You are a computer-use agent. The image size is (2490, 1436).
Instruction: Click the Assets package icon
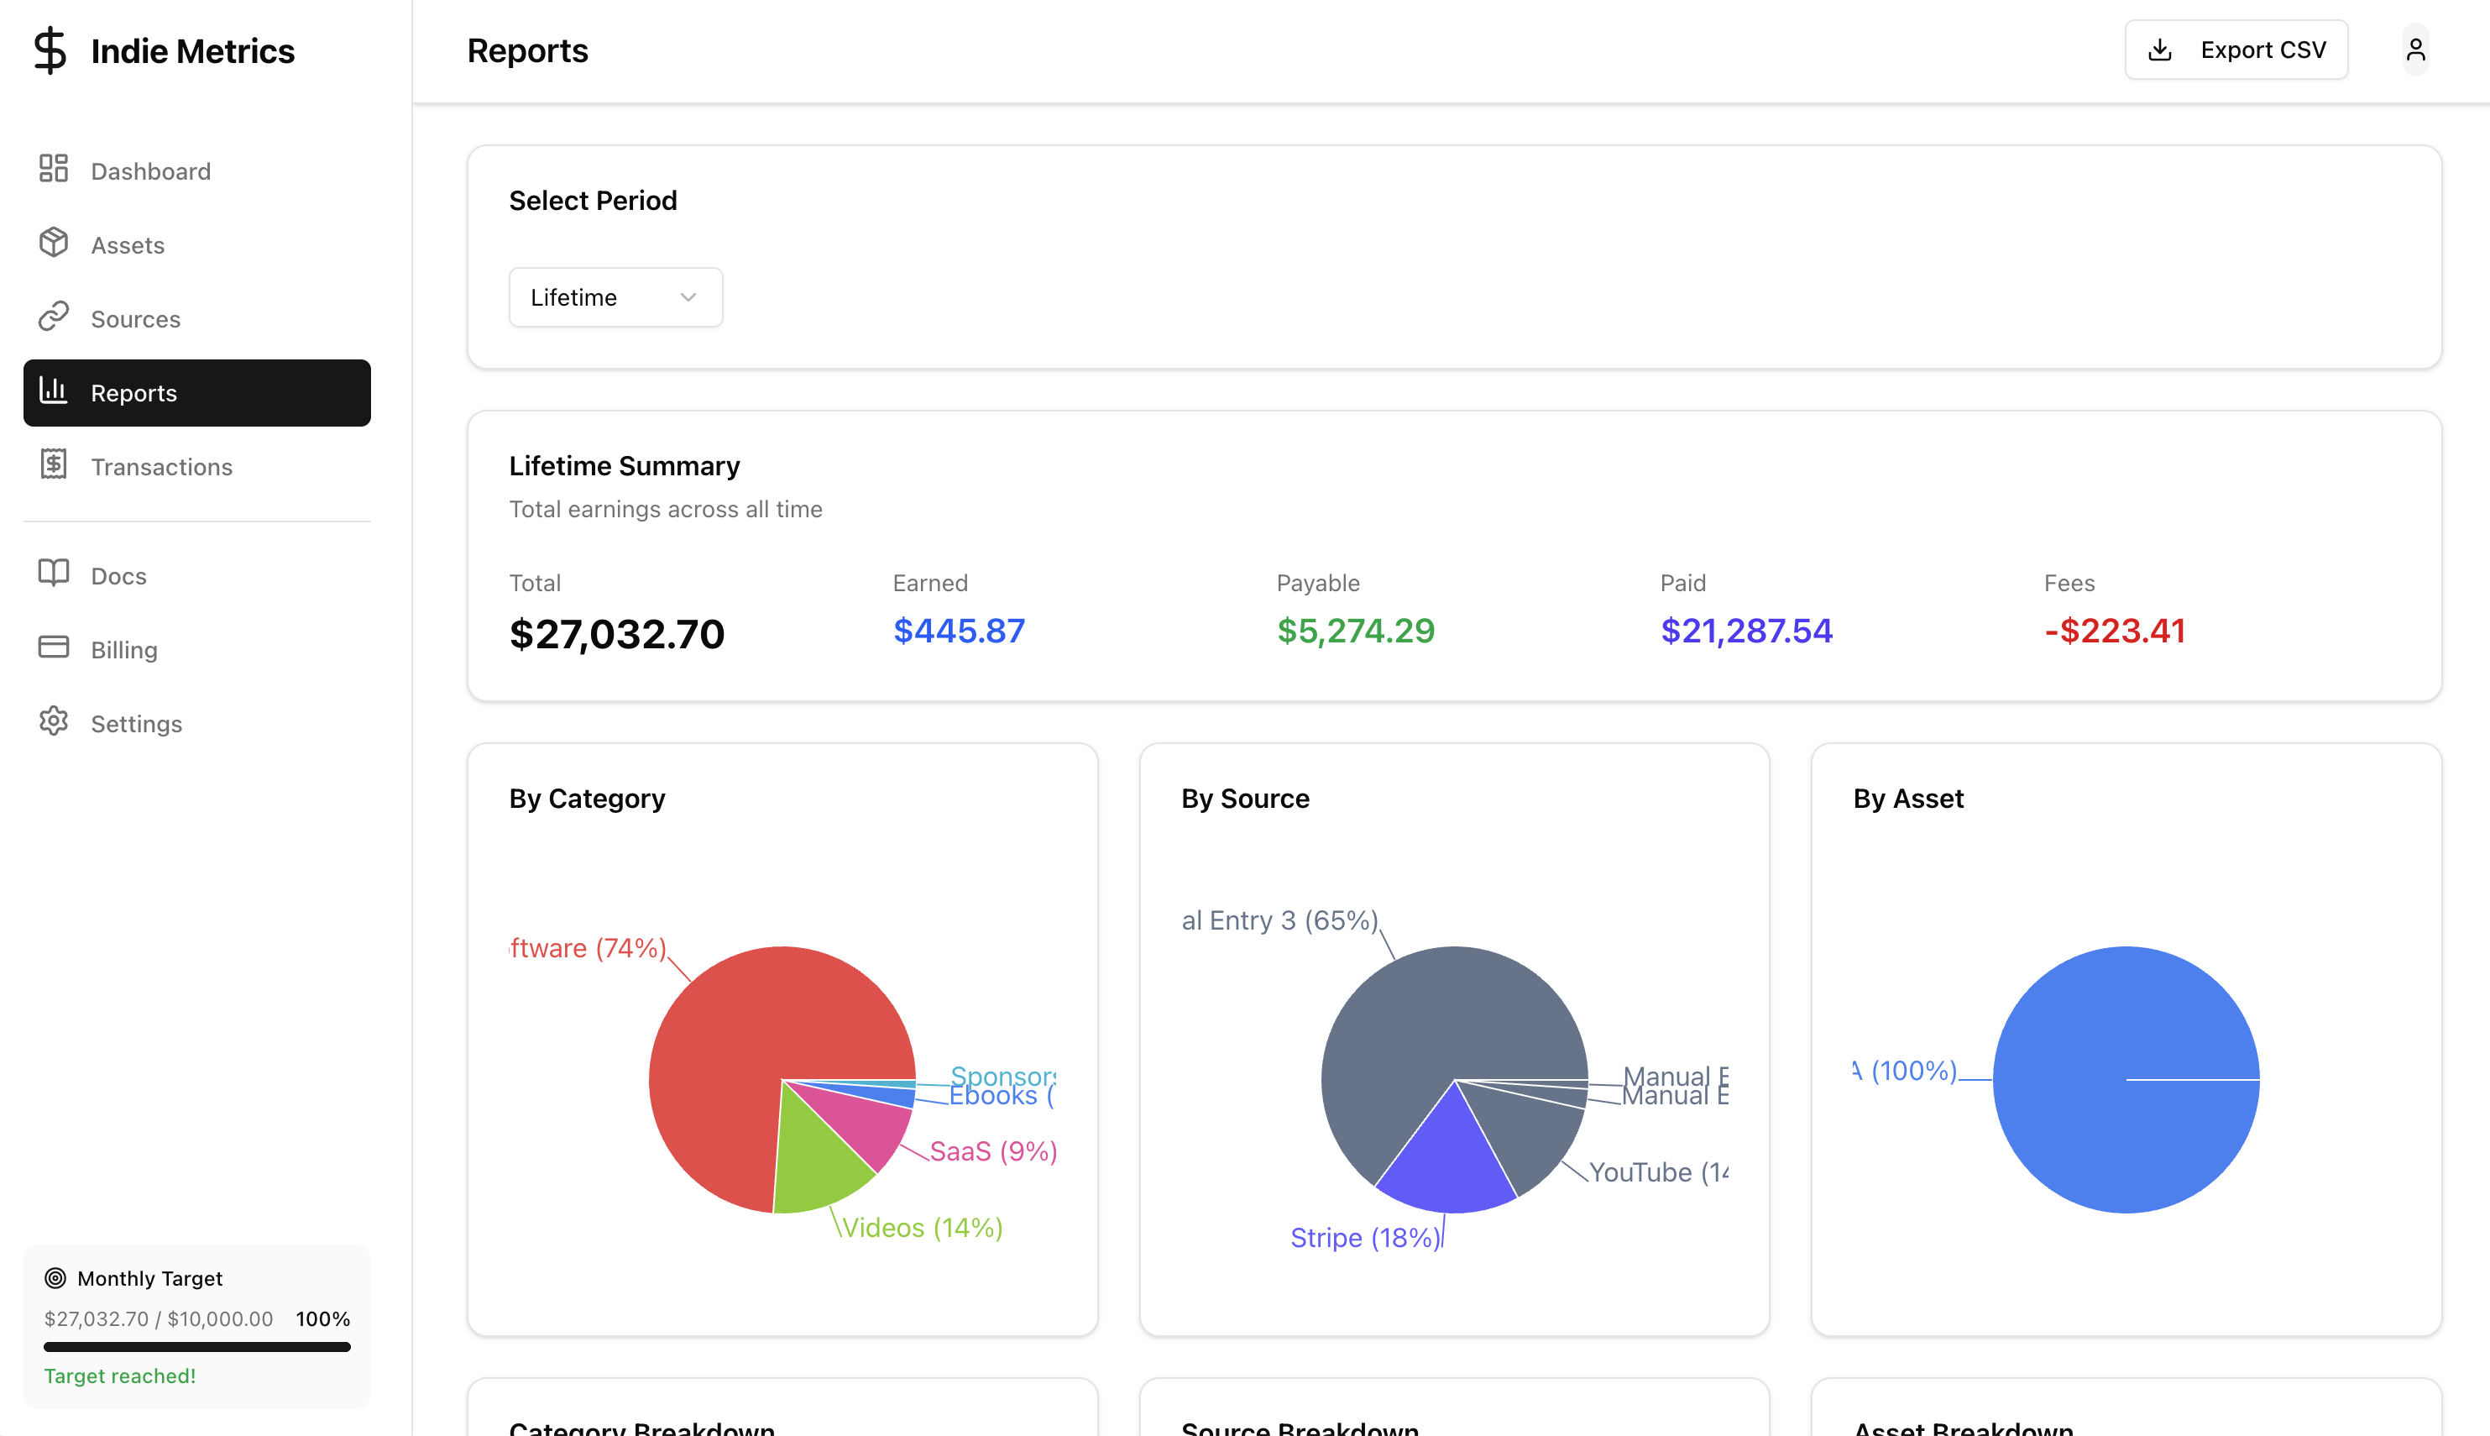point(53,243)
